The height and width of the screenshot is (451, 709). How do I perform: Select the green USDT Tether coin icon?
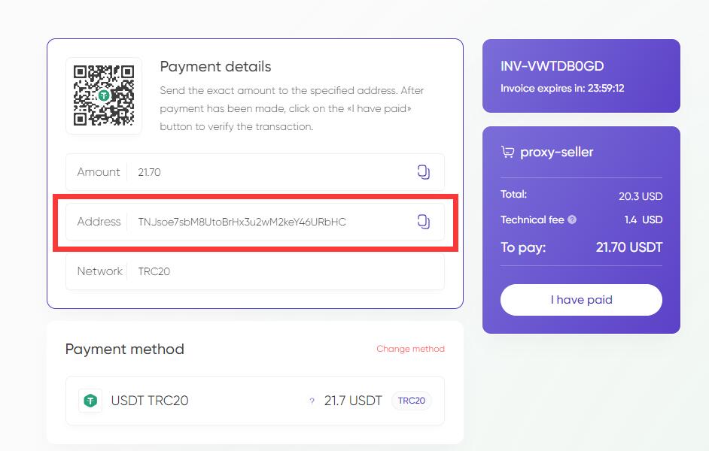[90, 400]
